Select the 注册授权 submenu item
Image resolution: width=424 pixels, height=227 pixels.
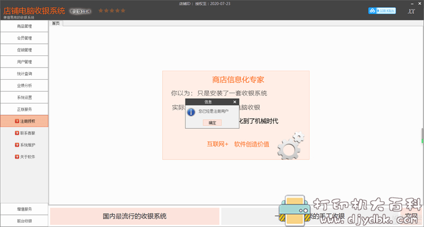24,121
